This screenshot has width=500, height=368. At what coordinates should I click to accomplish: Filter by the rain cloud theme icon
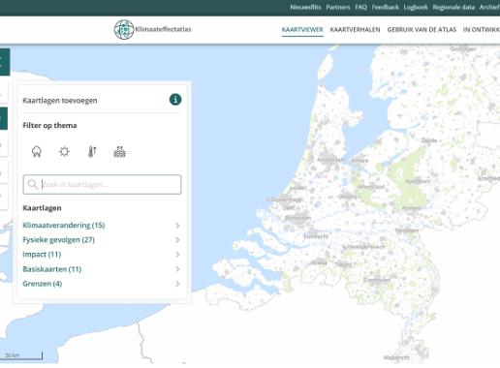pos(37,151)
